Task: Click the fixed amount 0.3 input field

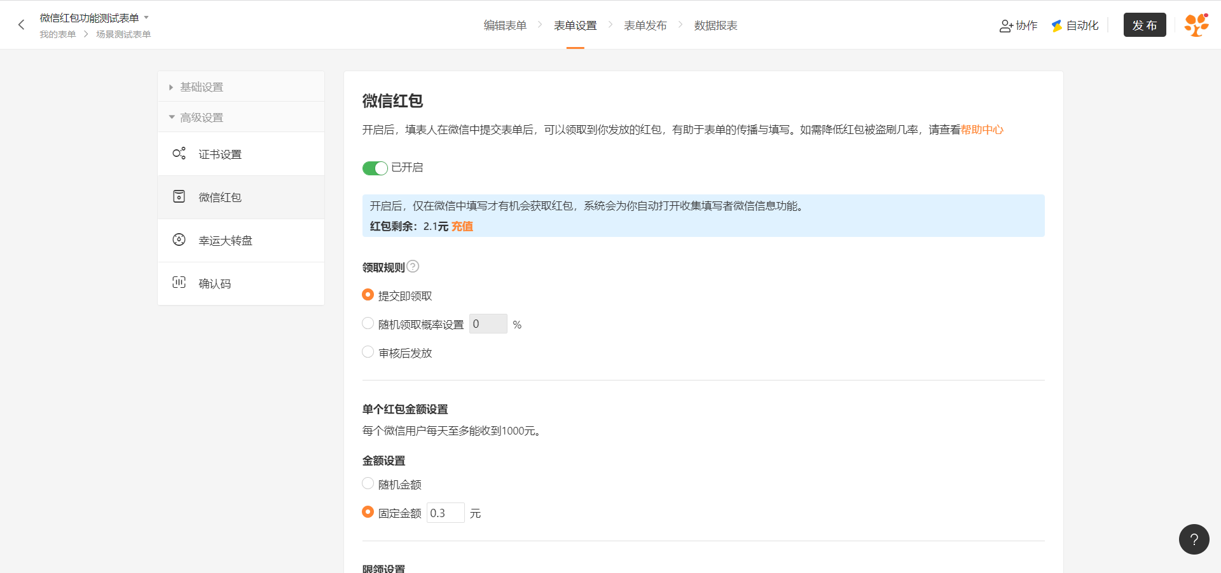Action: coord(446,513)
